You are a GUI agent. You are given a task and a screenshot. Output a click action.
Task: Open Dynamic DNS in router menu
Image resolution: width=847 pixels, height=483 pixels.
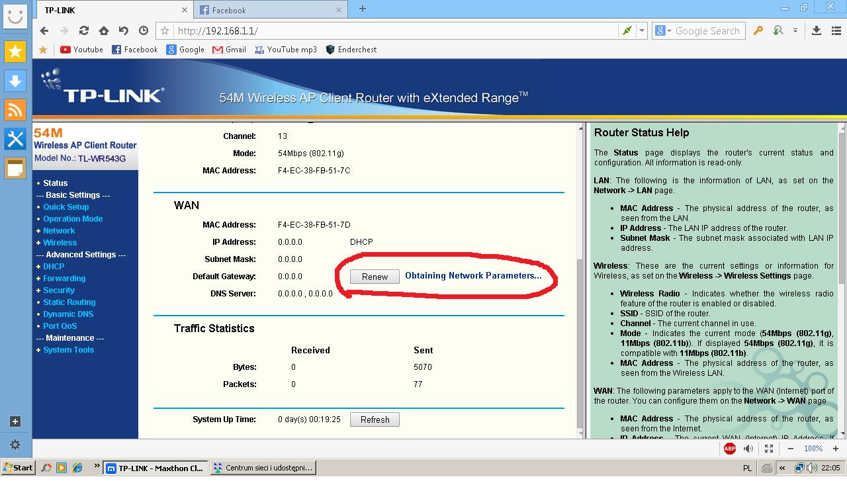click(68, 314)
